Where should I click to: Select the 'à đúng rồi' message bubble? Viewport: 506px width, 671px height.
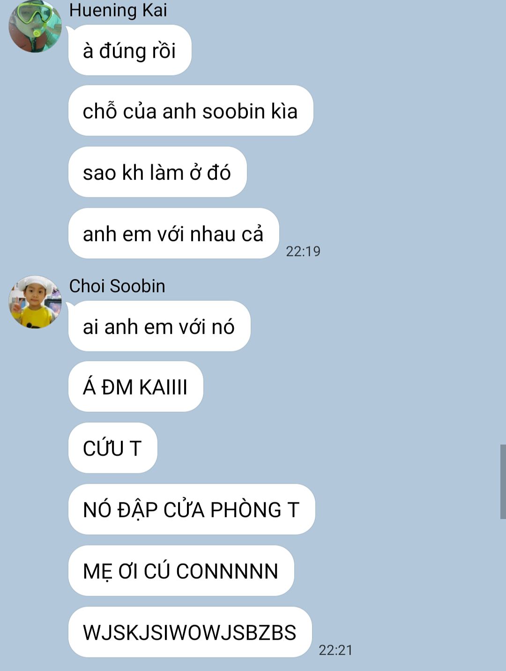[x=130, y=50]
